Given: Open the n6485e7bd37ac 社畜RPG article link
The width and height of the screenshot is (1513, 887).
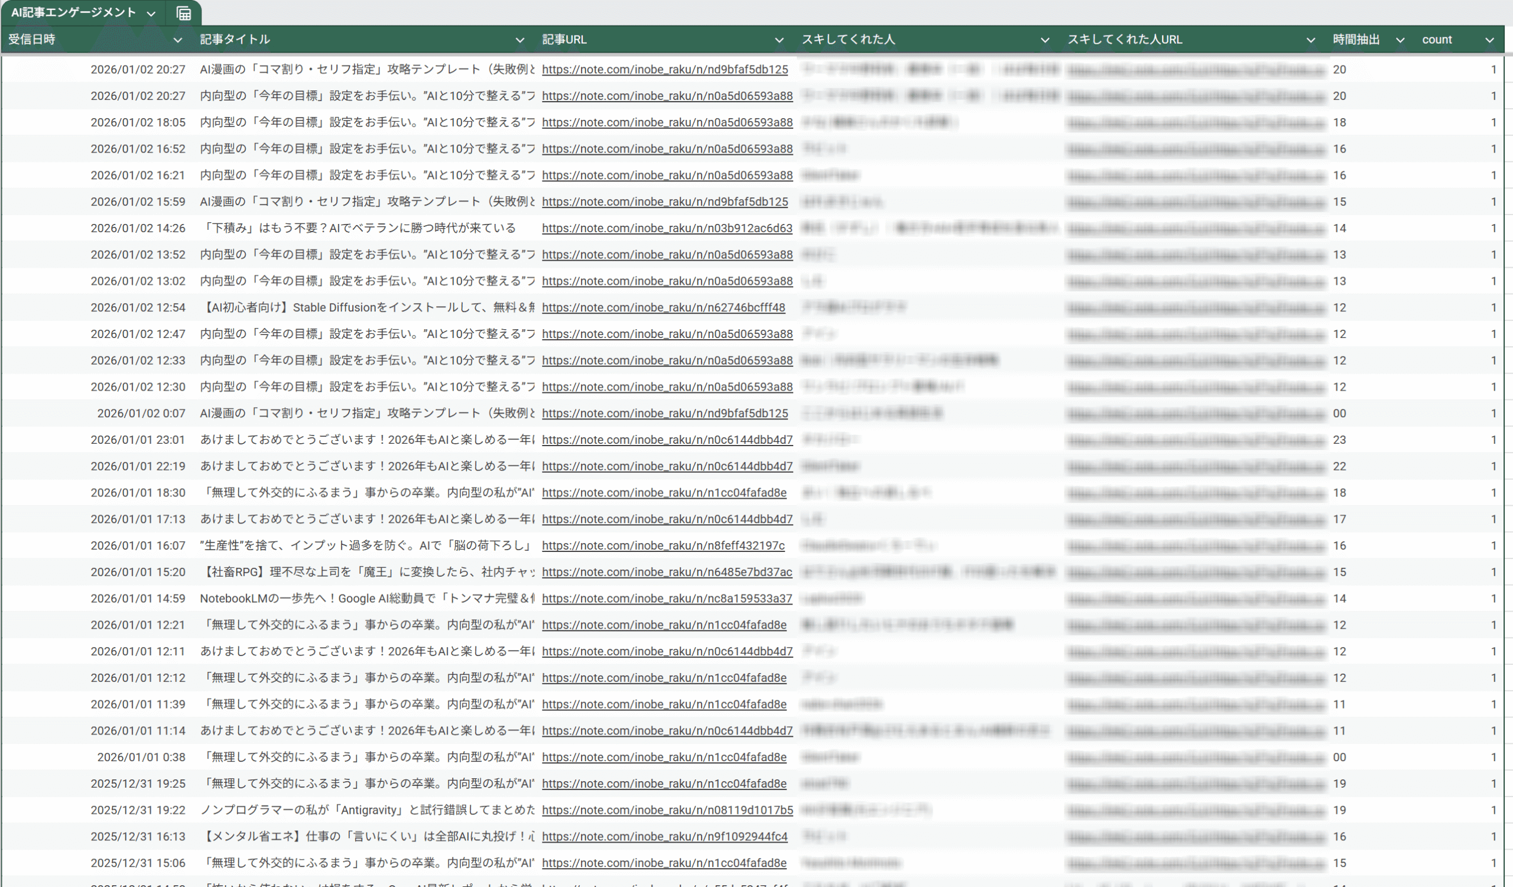Looking at the screenshot, I should click(667, 572).
